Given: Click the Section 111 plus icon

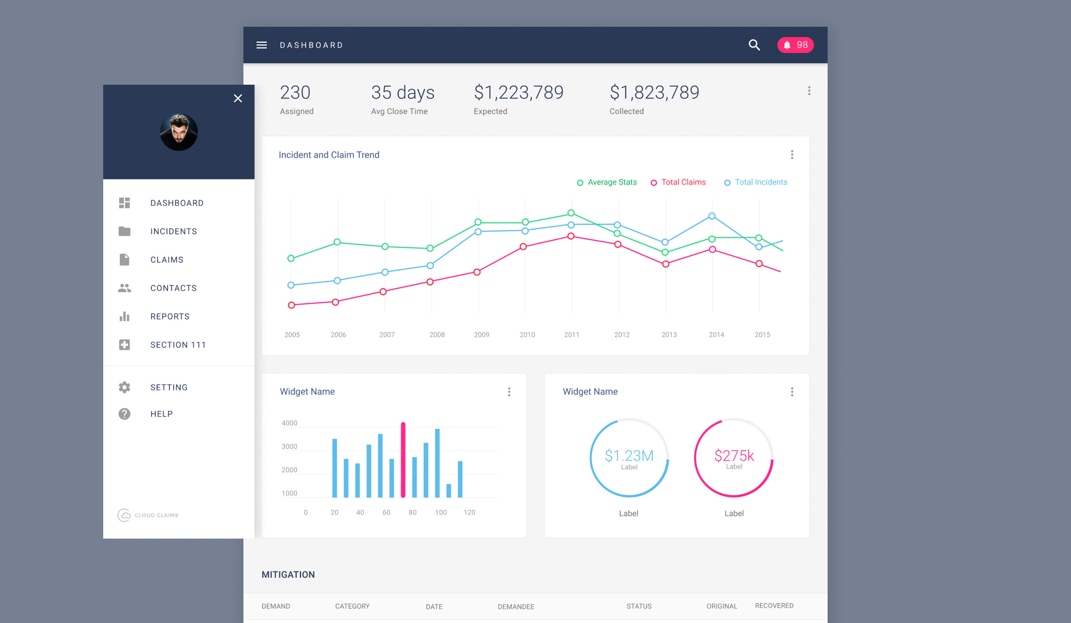Looking at the screenshot, I should [125, 345].
